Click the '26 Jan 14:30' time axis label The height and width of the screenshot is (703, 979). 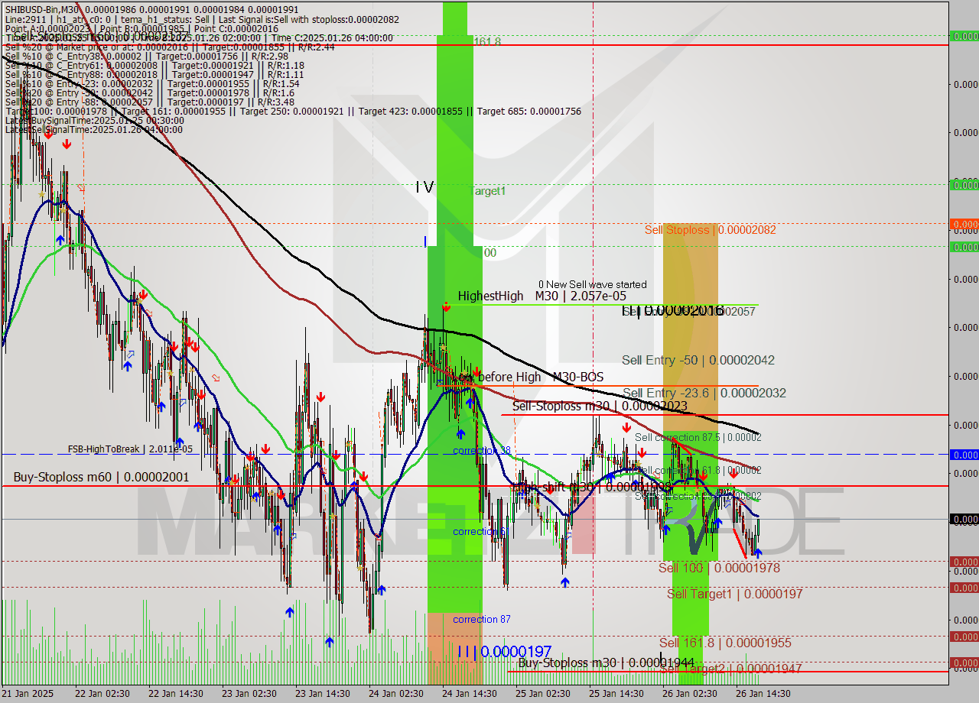tap(763, 693)
